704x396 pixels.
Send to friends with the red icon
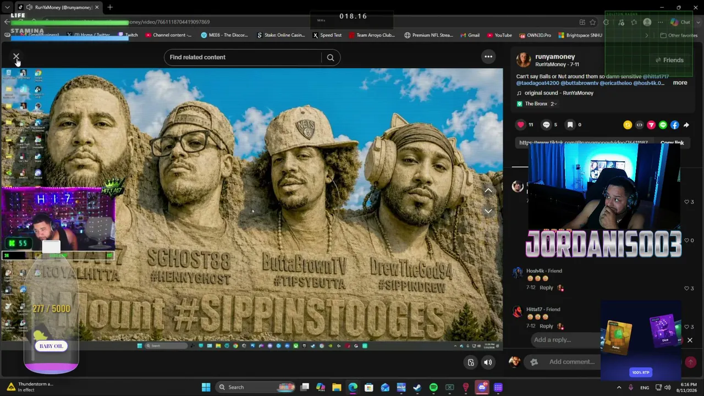[x=651, y=125]
